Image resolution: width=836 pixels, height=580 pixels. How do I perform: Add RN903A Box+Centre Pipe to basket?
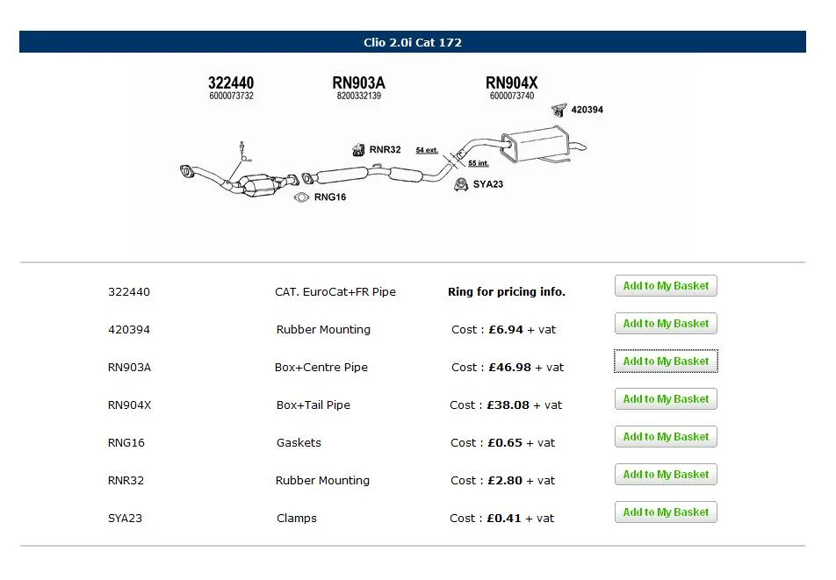click(x=666, y=362)
